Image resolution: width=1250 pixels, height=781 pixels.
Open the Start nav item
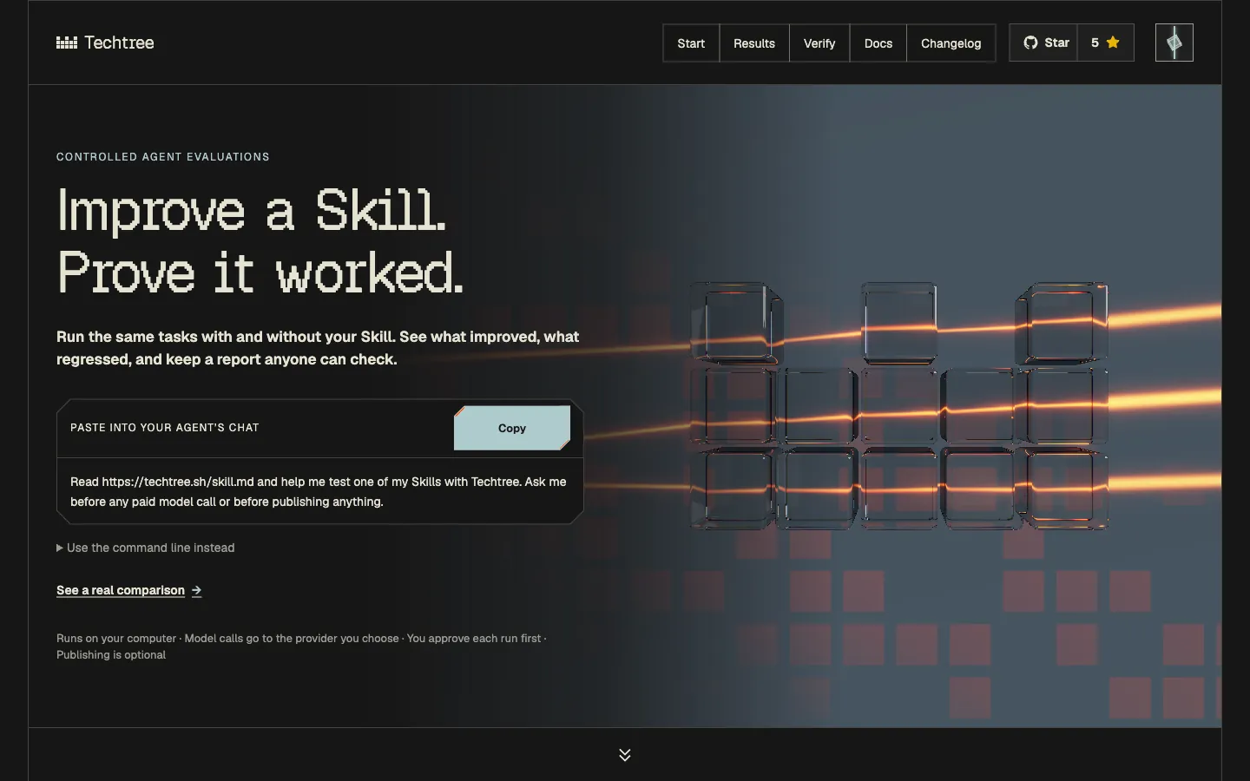691,43
